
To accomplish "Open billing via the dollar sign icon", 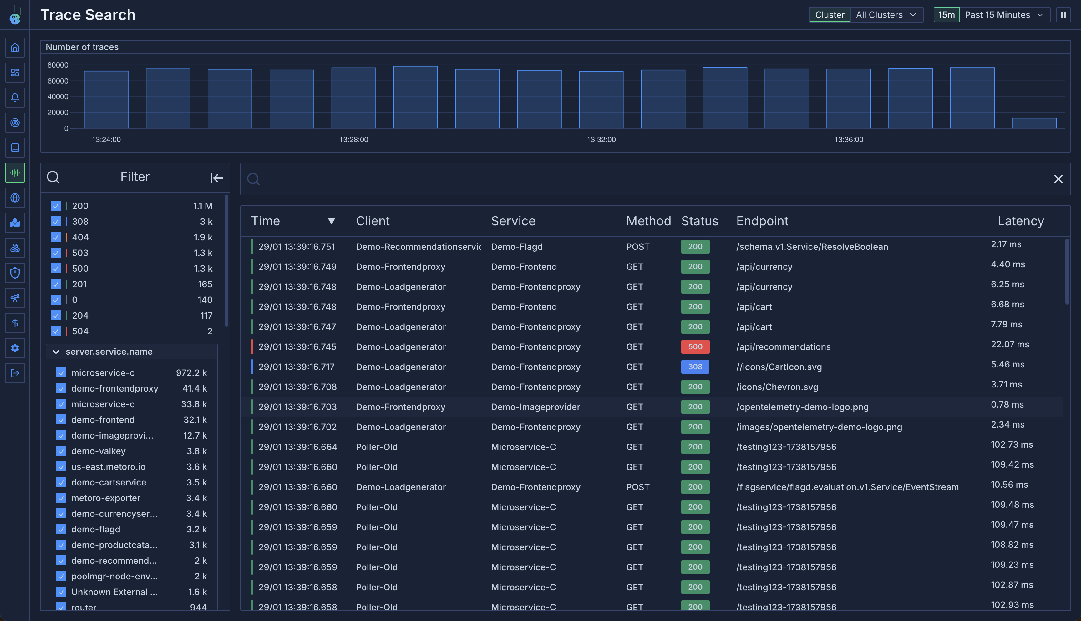I will 15,323.
